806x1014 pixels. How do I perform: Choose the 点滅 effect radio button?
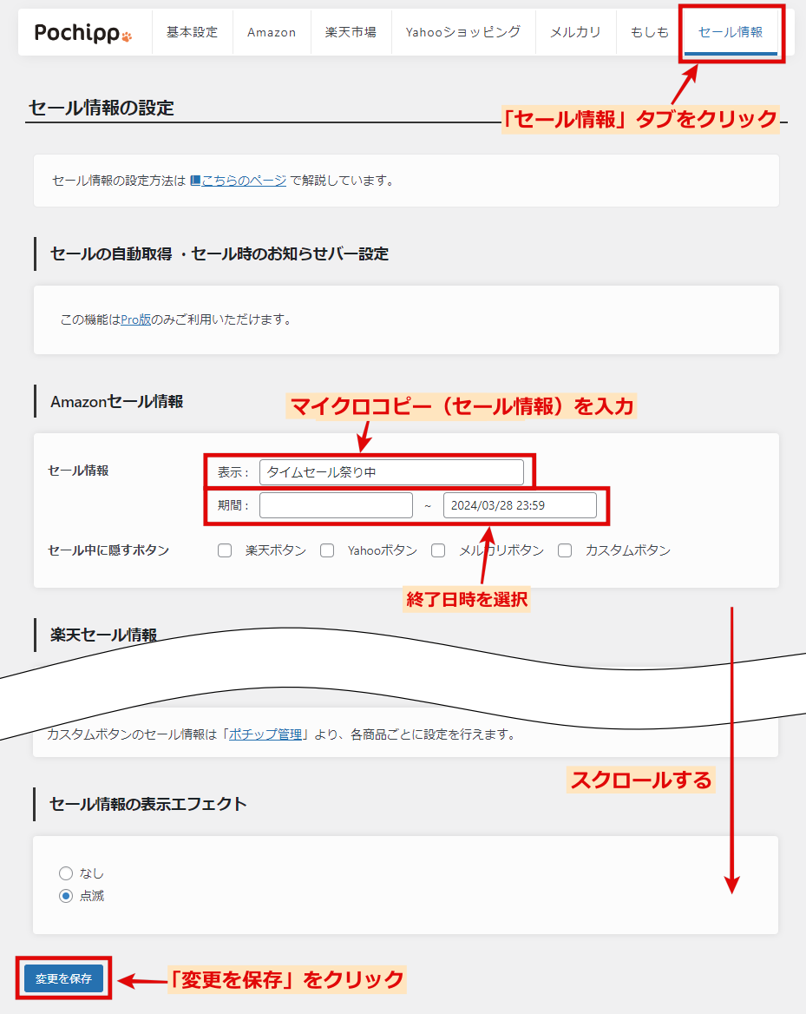click(66, 896)
